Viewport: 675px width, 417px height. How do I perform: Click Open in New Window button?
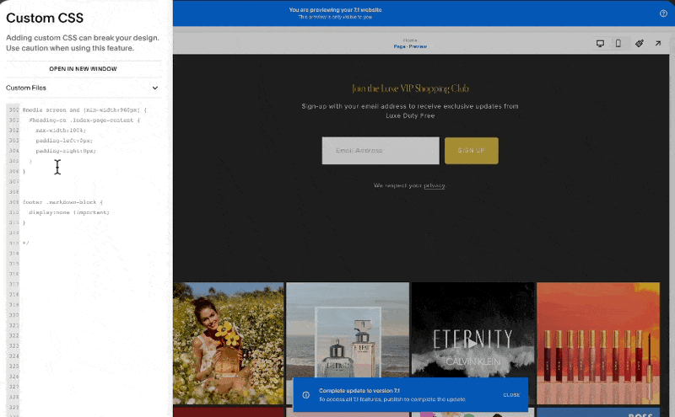click(x=83, y=69)
